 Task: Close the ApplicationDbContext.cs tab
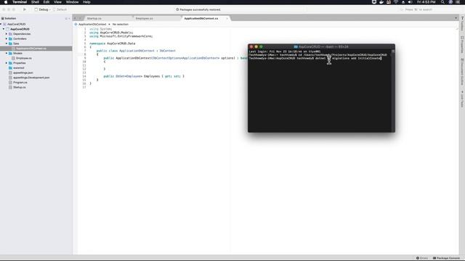tap(227, 18)
